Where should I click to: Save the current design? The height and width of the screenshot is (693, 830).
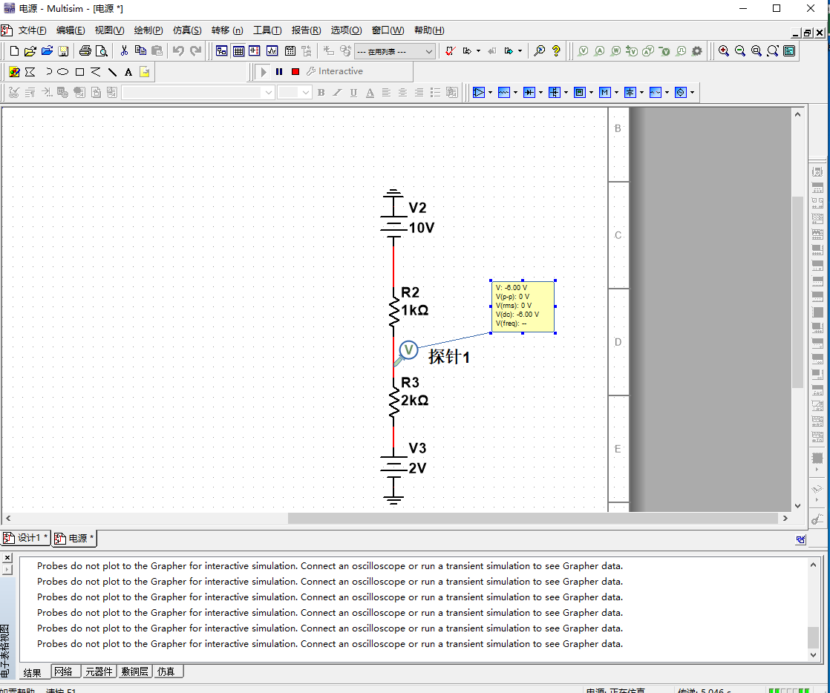pyautogui.click(x=63, y=50)
